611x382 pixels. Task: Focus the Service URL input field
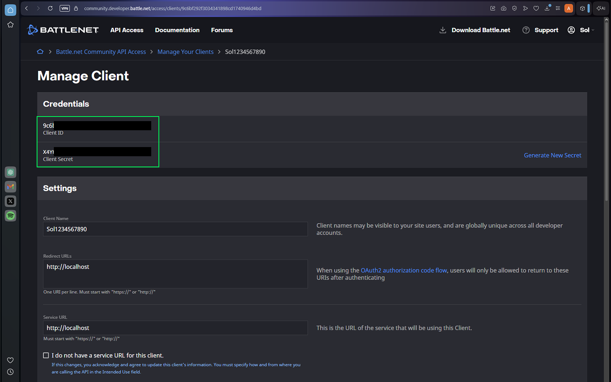tap(175, 328)
